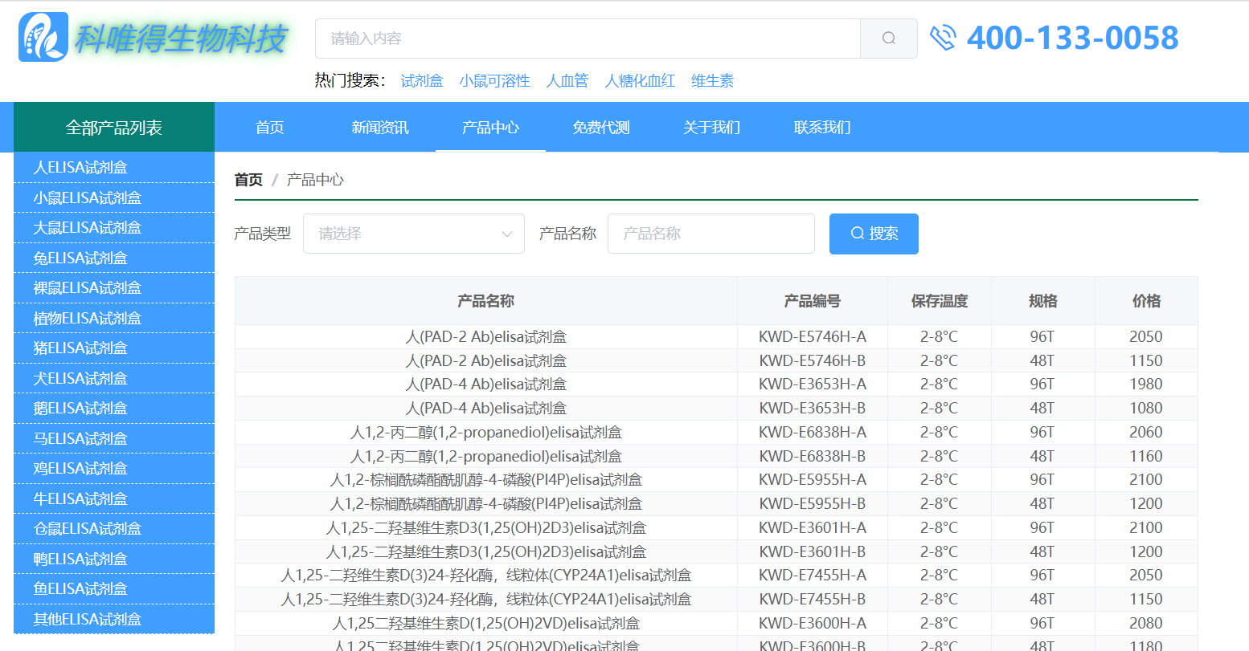Click product code KWD-E3653H-B
This screenshot has width=1249, height=651.
(x=813, y=409)
